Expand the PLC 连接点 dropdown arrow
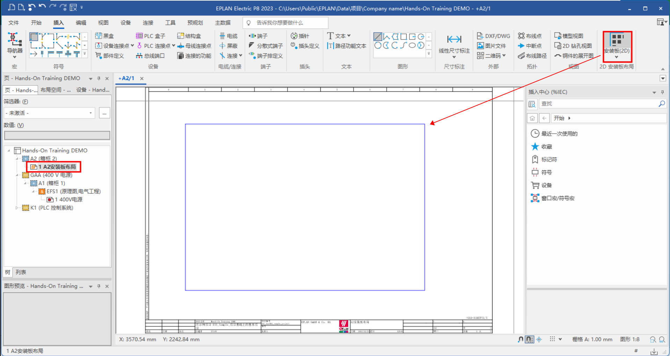This screenshot has width=670, height=356. (x=173, y=46)
